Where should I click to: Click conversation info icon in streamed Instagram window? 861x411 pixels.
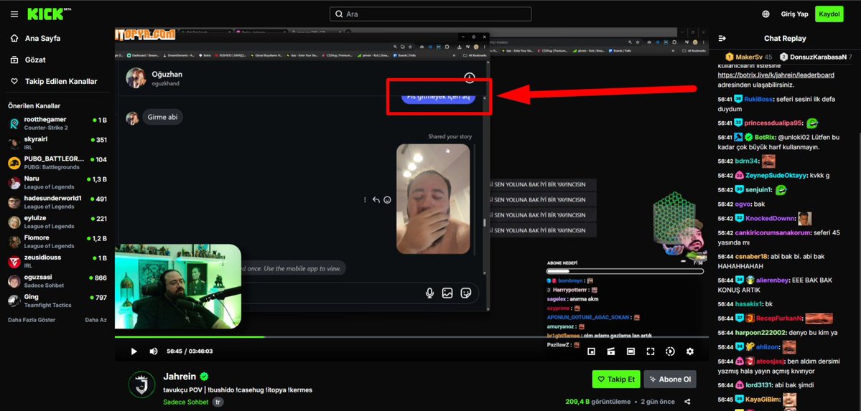(470, 78)
